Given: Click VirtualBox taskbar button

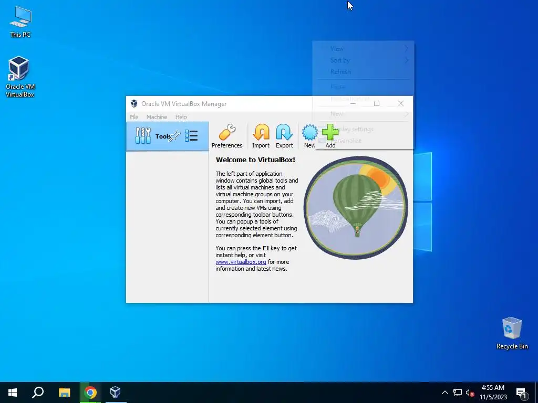Looking at the screenshot, I should [x=115, y=393].
